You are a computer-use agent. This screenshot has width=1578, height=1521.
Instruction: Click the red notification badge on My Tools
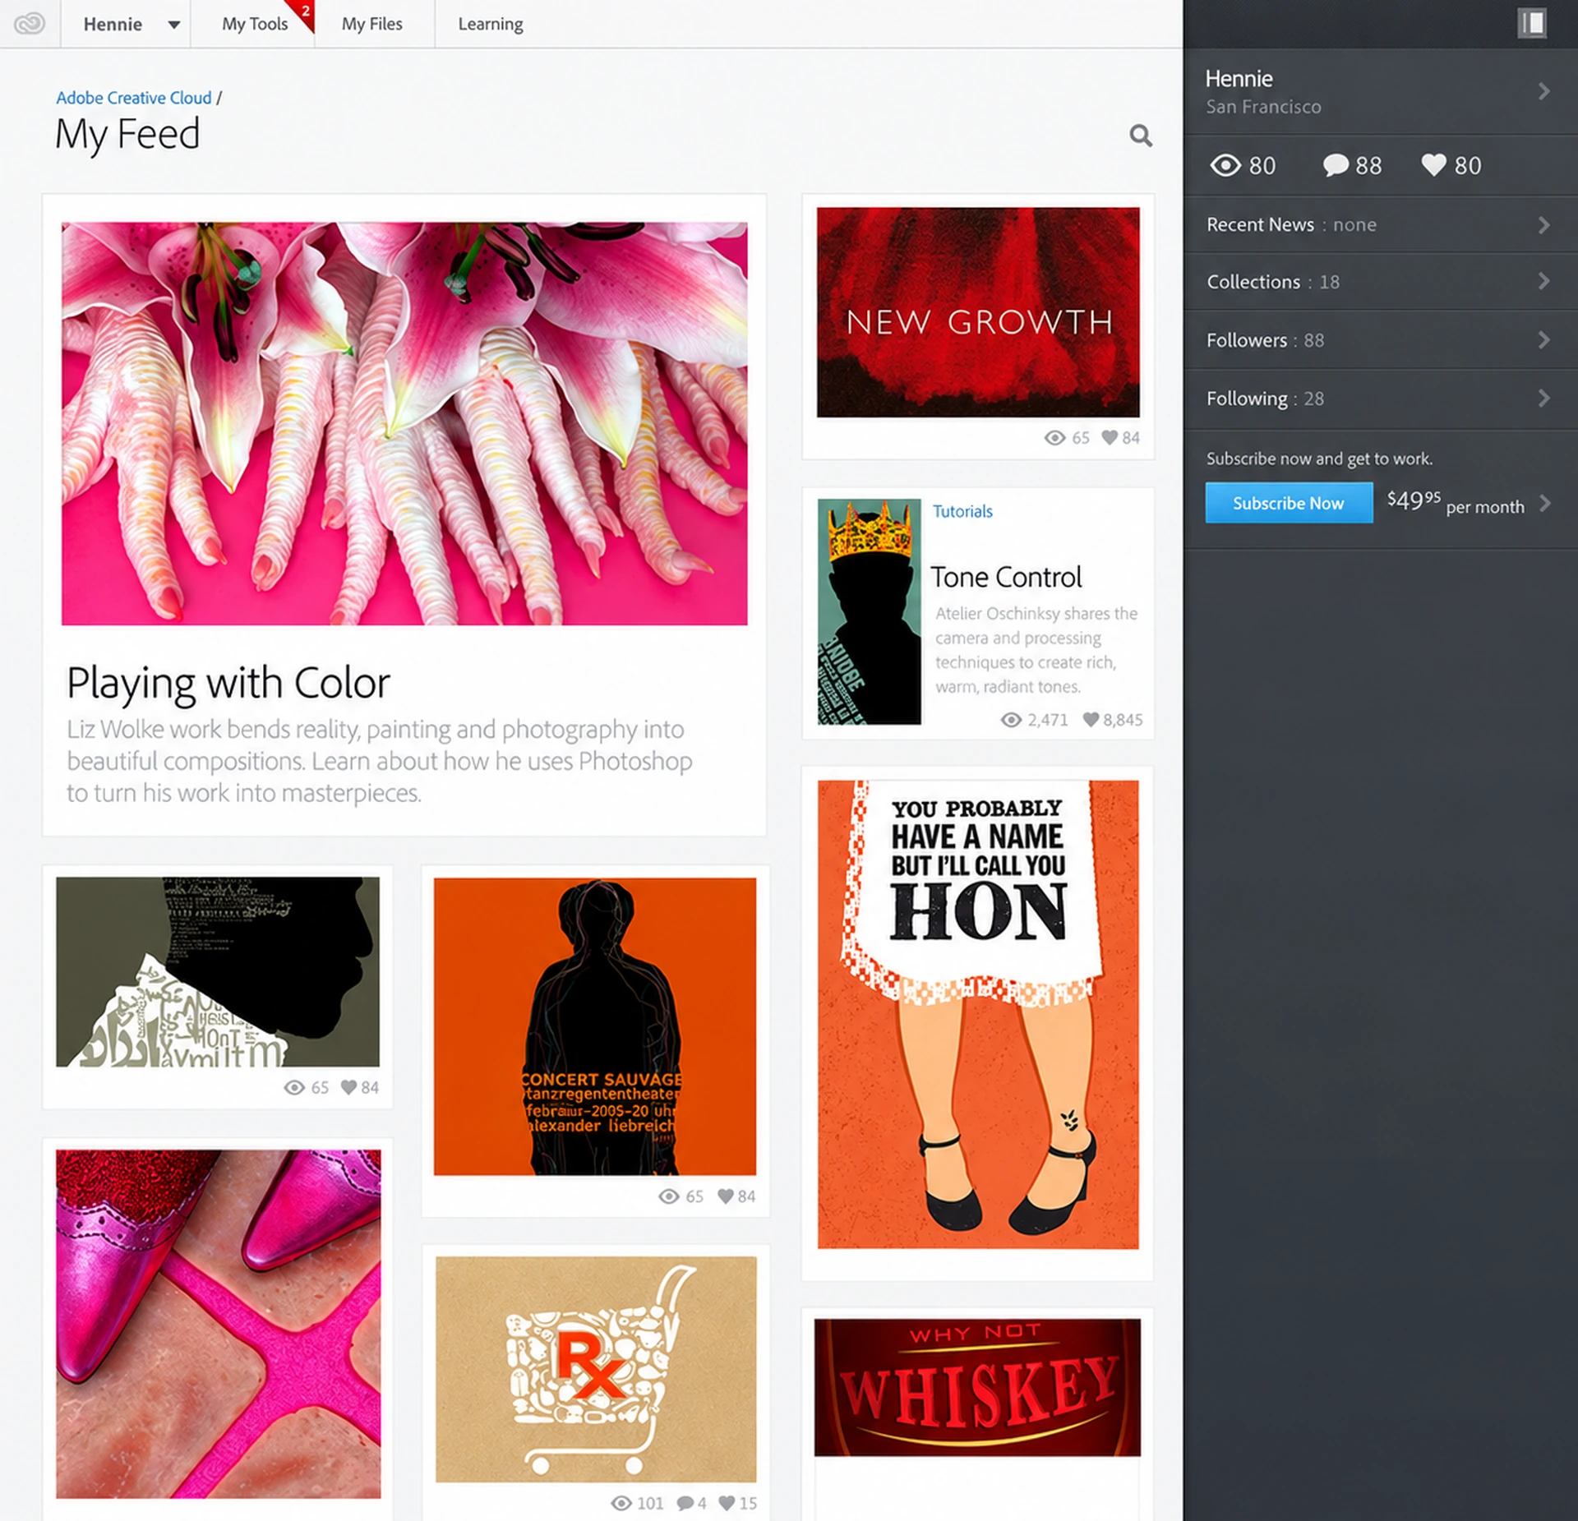pyautogui.click(x=305, y=12)
